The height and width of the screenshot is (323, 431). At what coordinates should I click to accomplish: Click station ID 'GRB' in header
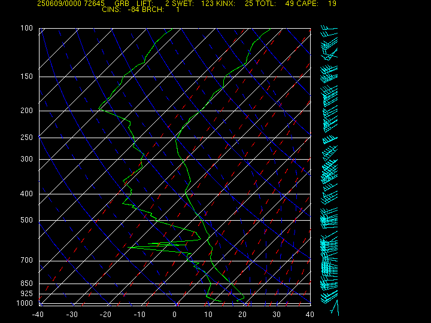[122, 4]
